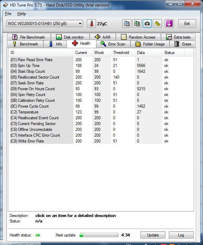Click the Exit button

[x=187, y=24]
